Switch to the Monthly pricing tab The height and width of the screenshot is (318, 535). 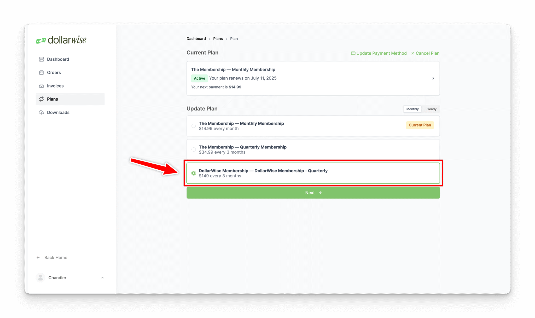coord(412,109)
